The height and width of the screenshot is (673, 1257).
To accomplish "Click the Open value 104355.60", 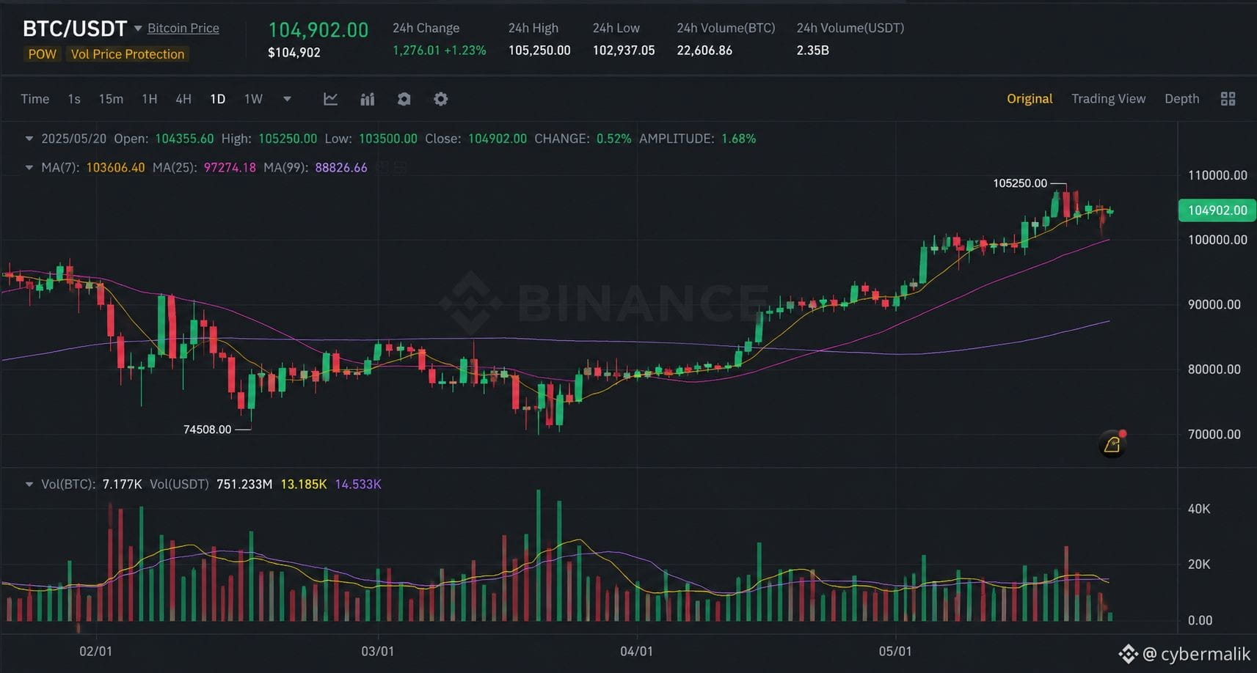I will click(185, 139).
